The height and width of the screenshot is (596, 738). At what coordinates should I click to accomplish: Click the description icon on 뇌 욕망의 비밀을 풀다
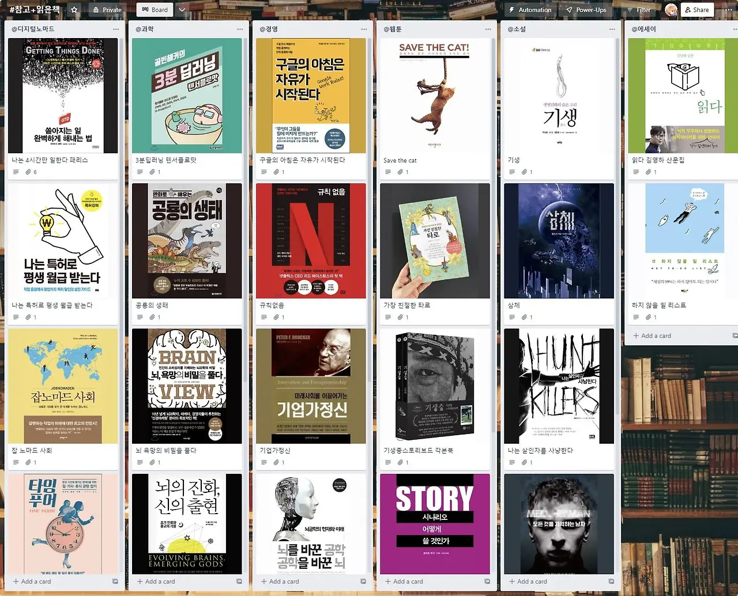140,462
